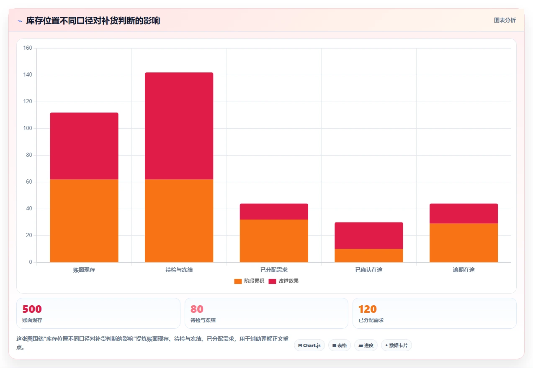Viewport: 533px width, 368px height.
Task: Click the orange segment of 已确认在途 bar
Action: [x=369, y=256]
